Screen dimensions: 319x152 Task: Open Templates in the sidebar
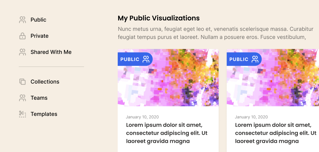[44, 114]
